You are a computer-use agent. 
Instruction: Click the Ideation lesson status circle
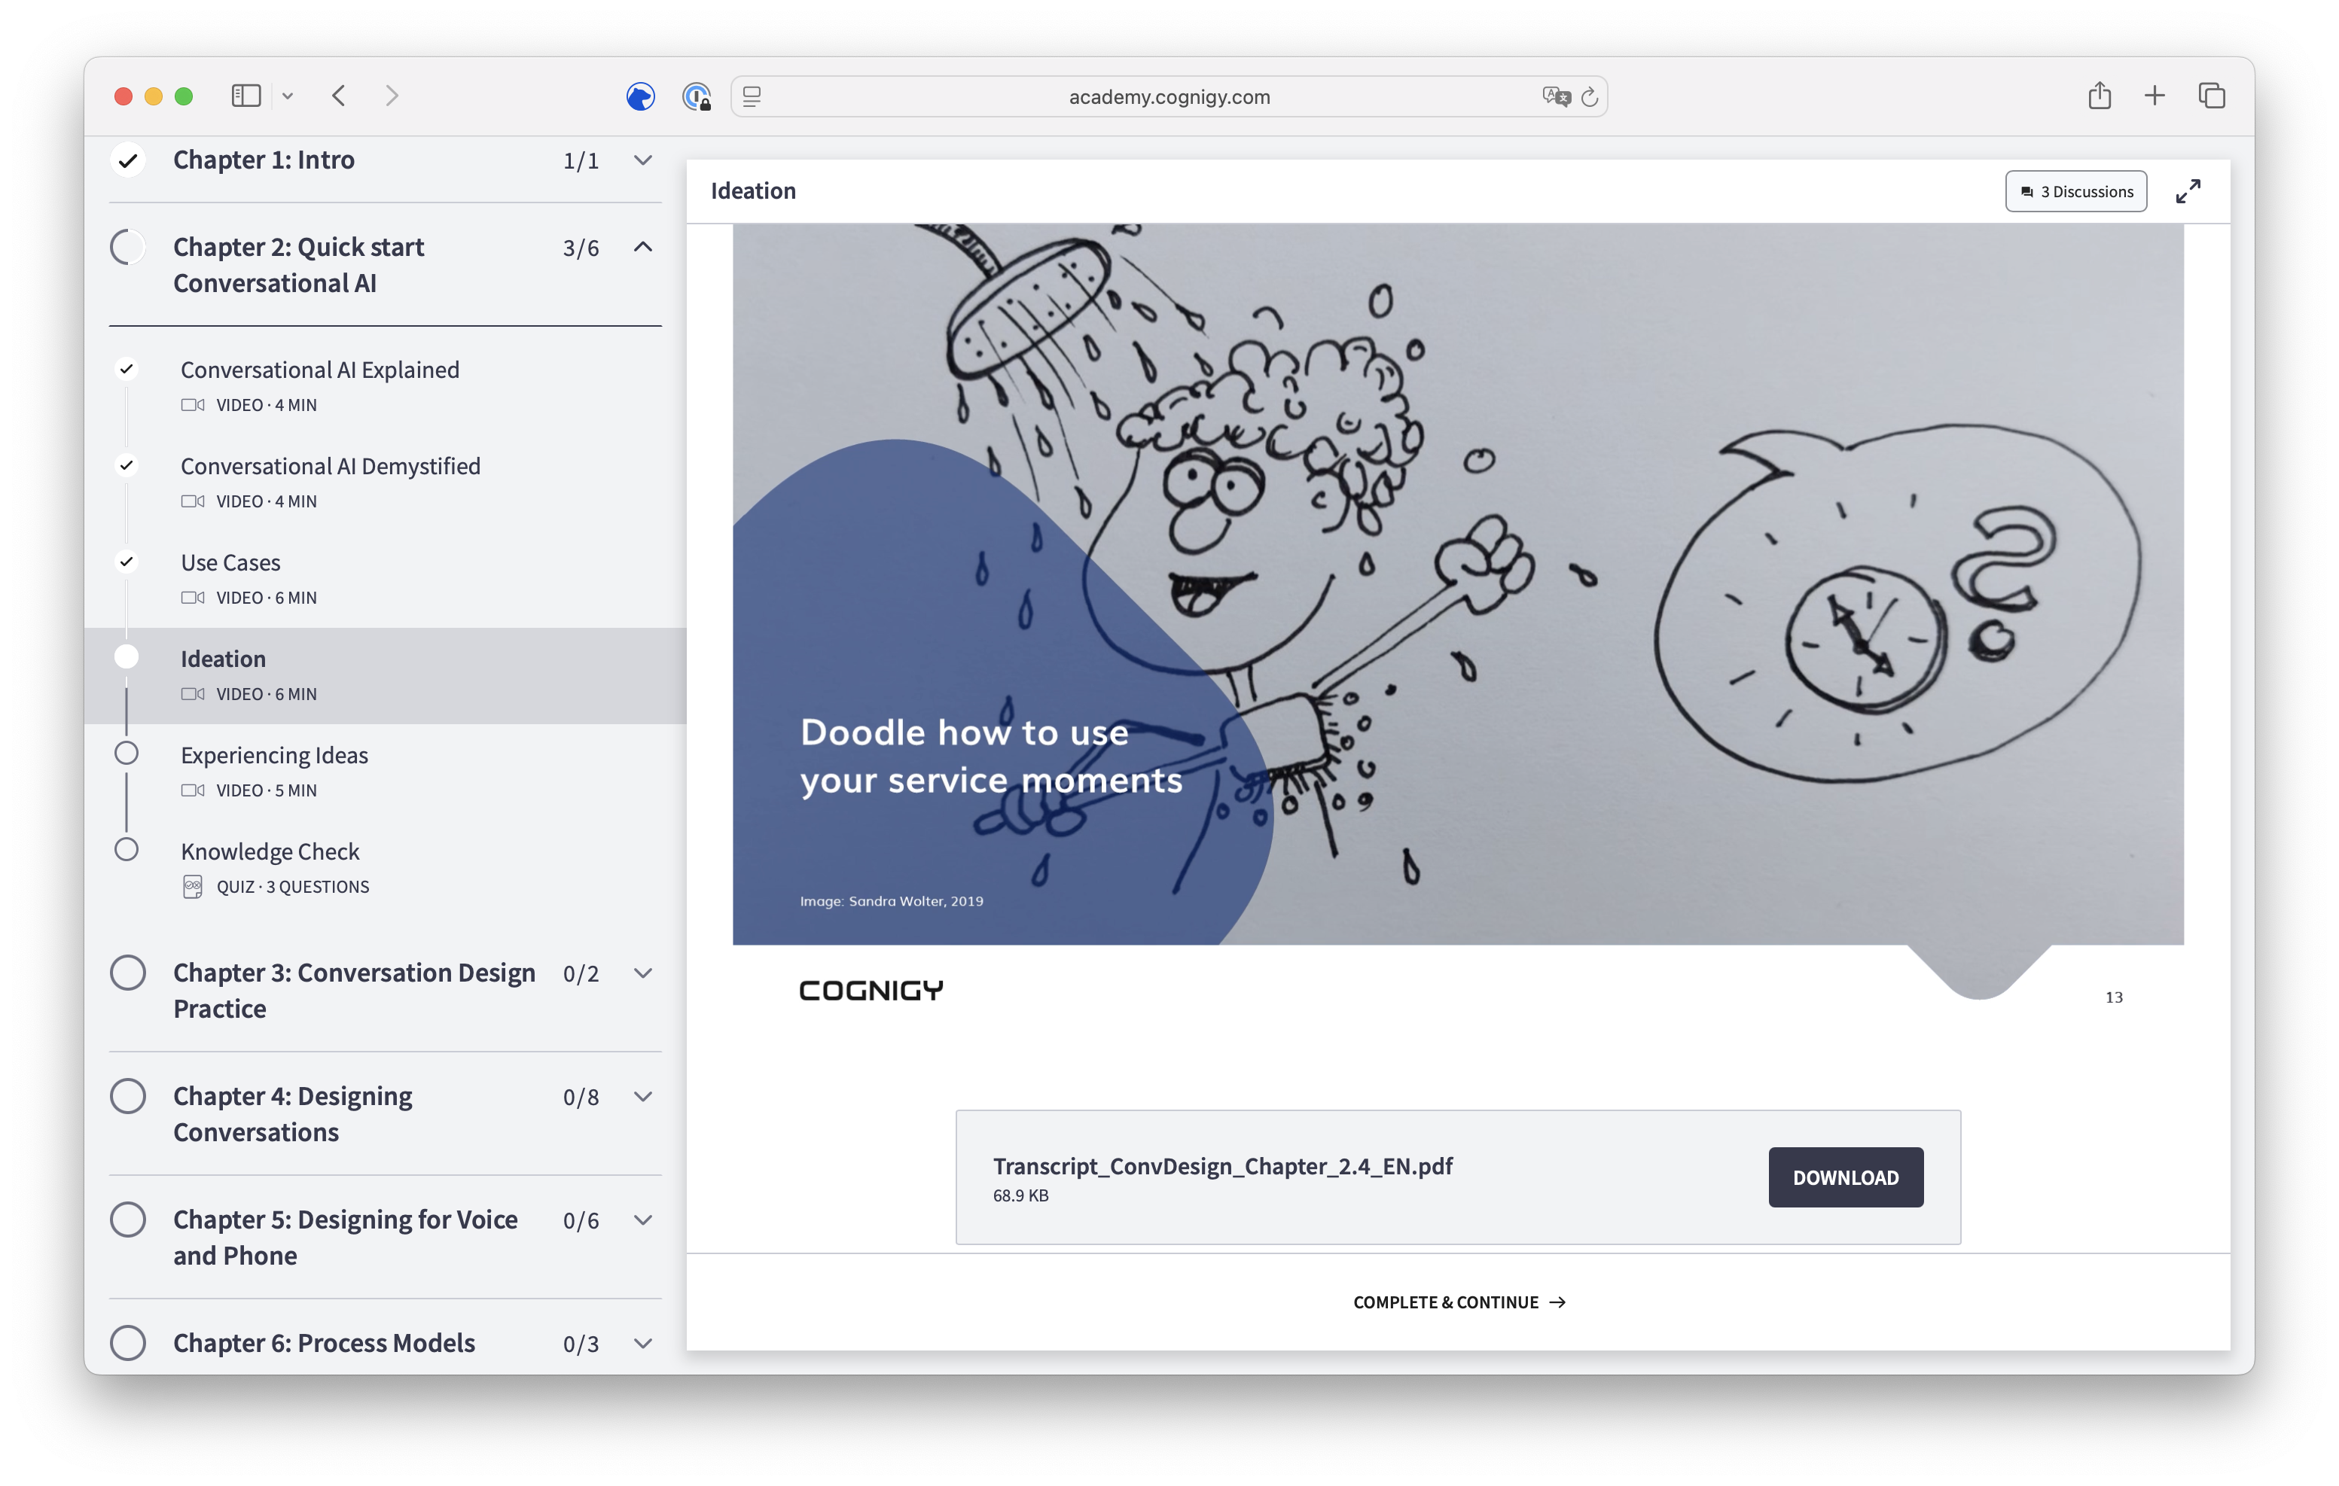click(x=127, y=657)
